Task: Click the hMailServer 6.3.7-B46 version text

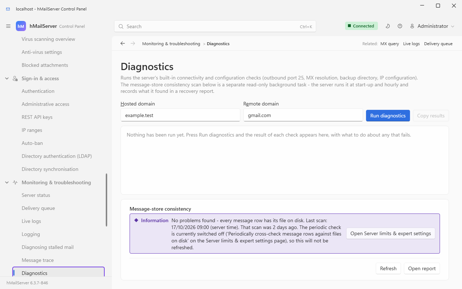Action: 27,283
